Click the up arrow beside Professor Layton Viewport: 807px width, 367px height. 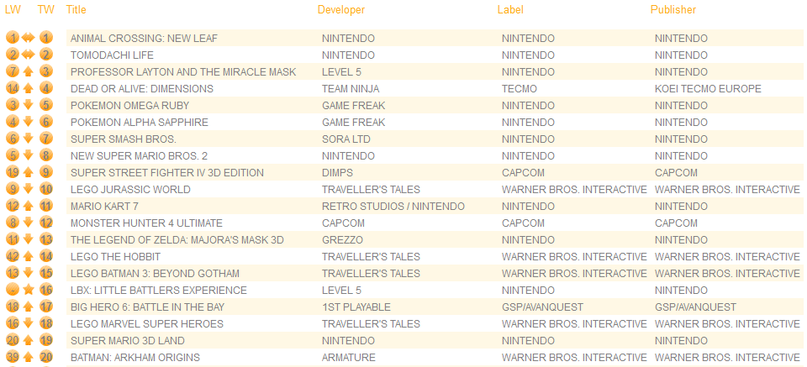coord(29,72)
